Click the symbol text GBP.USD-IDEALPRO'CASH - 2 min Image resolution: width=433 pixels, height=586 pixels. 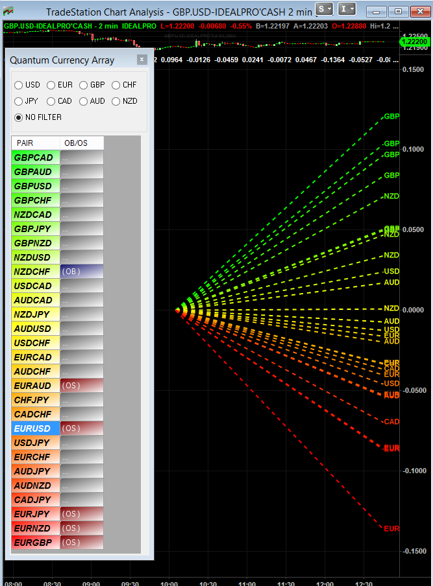[x=60, y=26]
